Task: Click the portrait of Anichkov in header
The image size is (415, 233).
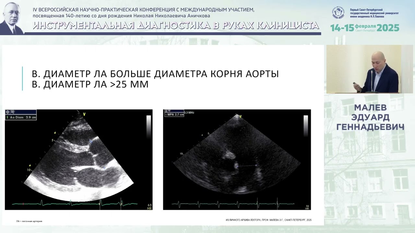Action: 12,18
